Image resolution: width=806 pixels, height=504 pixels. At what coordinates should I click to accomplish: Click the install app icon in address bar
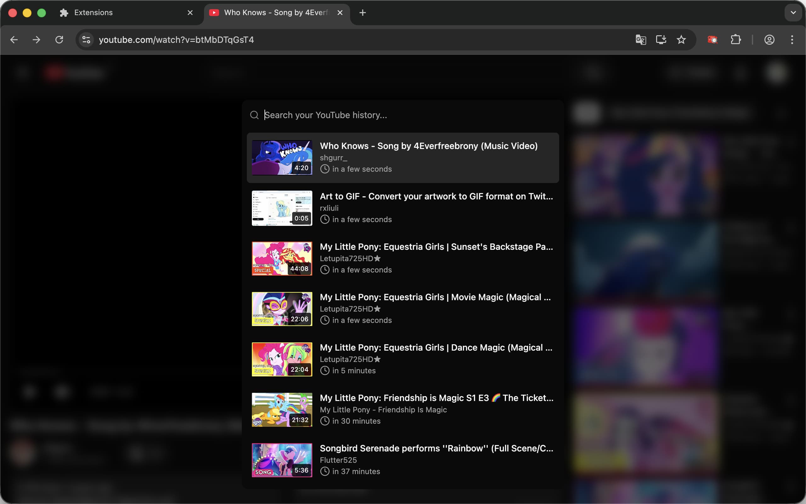(661, 40)
